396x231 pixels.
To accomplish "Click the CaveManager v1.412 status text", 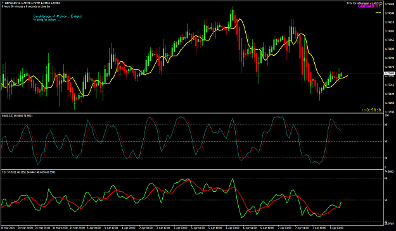I will [x=58, y=16].
